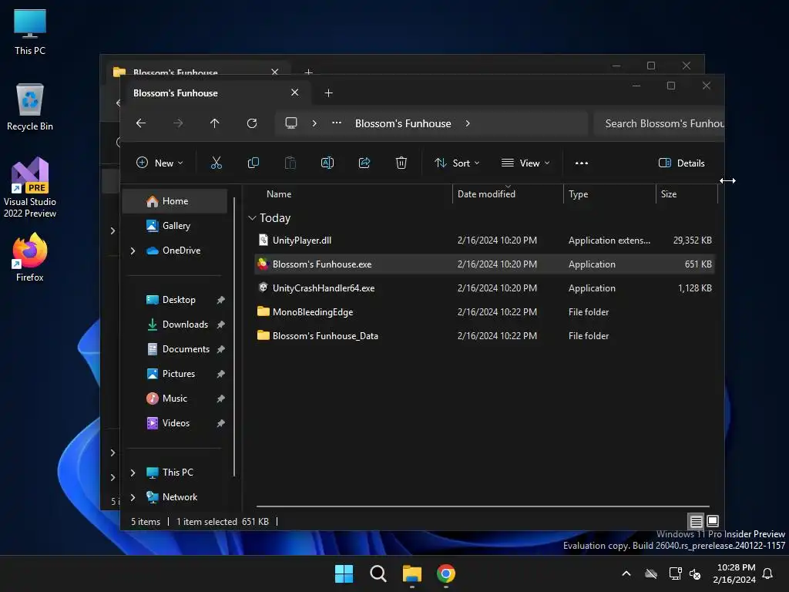Select Visual Studio 2022 Preview shortcut
The width and height of the screenshot is (789, 592).
tap(30, 188)
